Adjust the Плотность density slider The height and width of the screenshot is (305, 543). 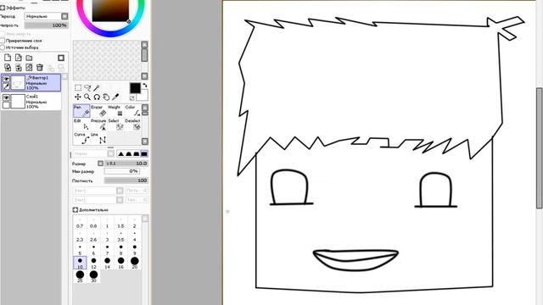coord(126,180)
